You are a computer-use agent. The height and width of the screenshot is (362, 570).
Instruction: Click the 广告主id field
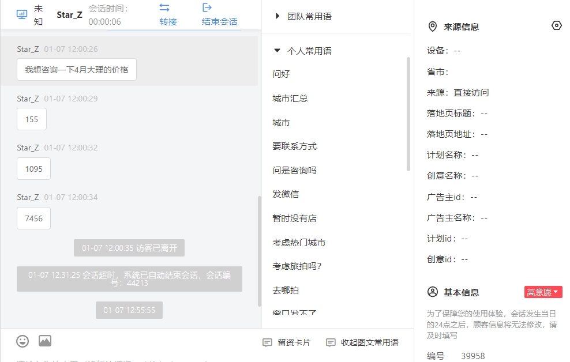click(x=452, y=197)
